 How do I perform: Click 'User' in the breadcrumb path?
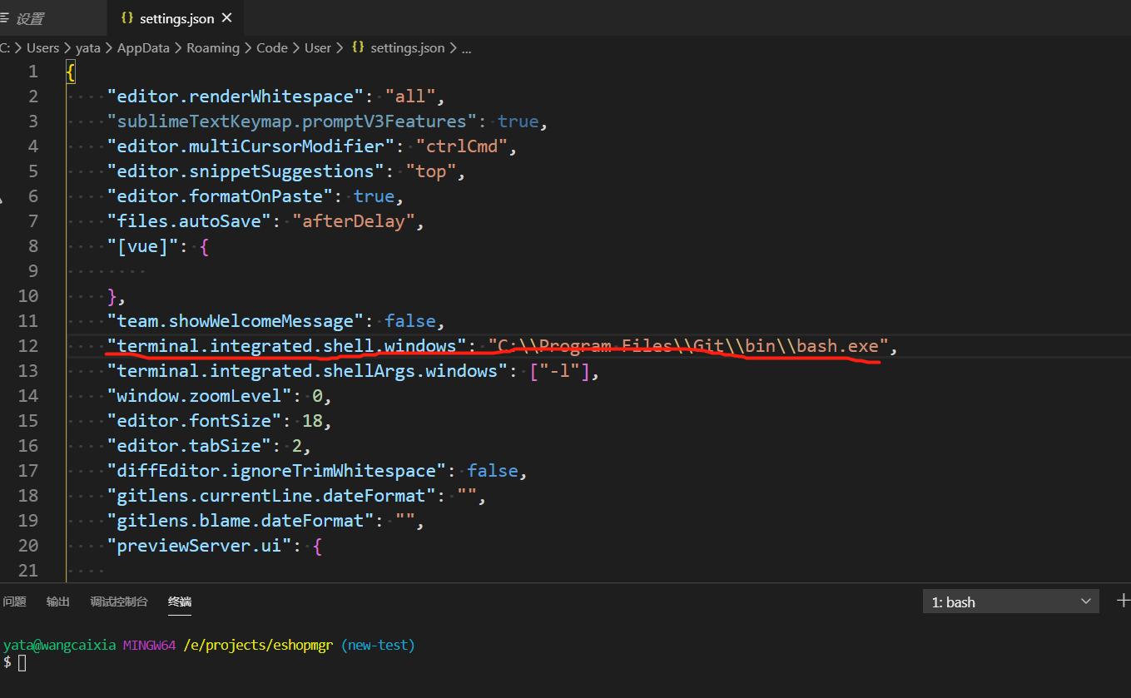318,47
